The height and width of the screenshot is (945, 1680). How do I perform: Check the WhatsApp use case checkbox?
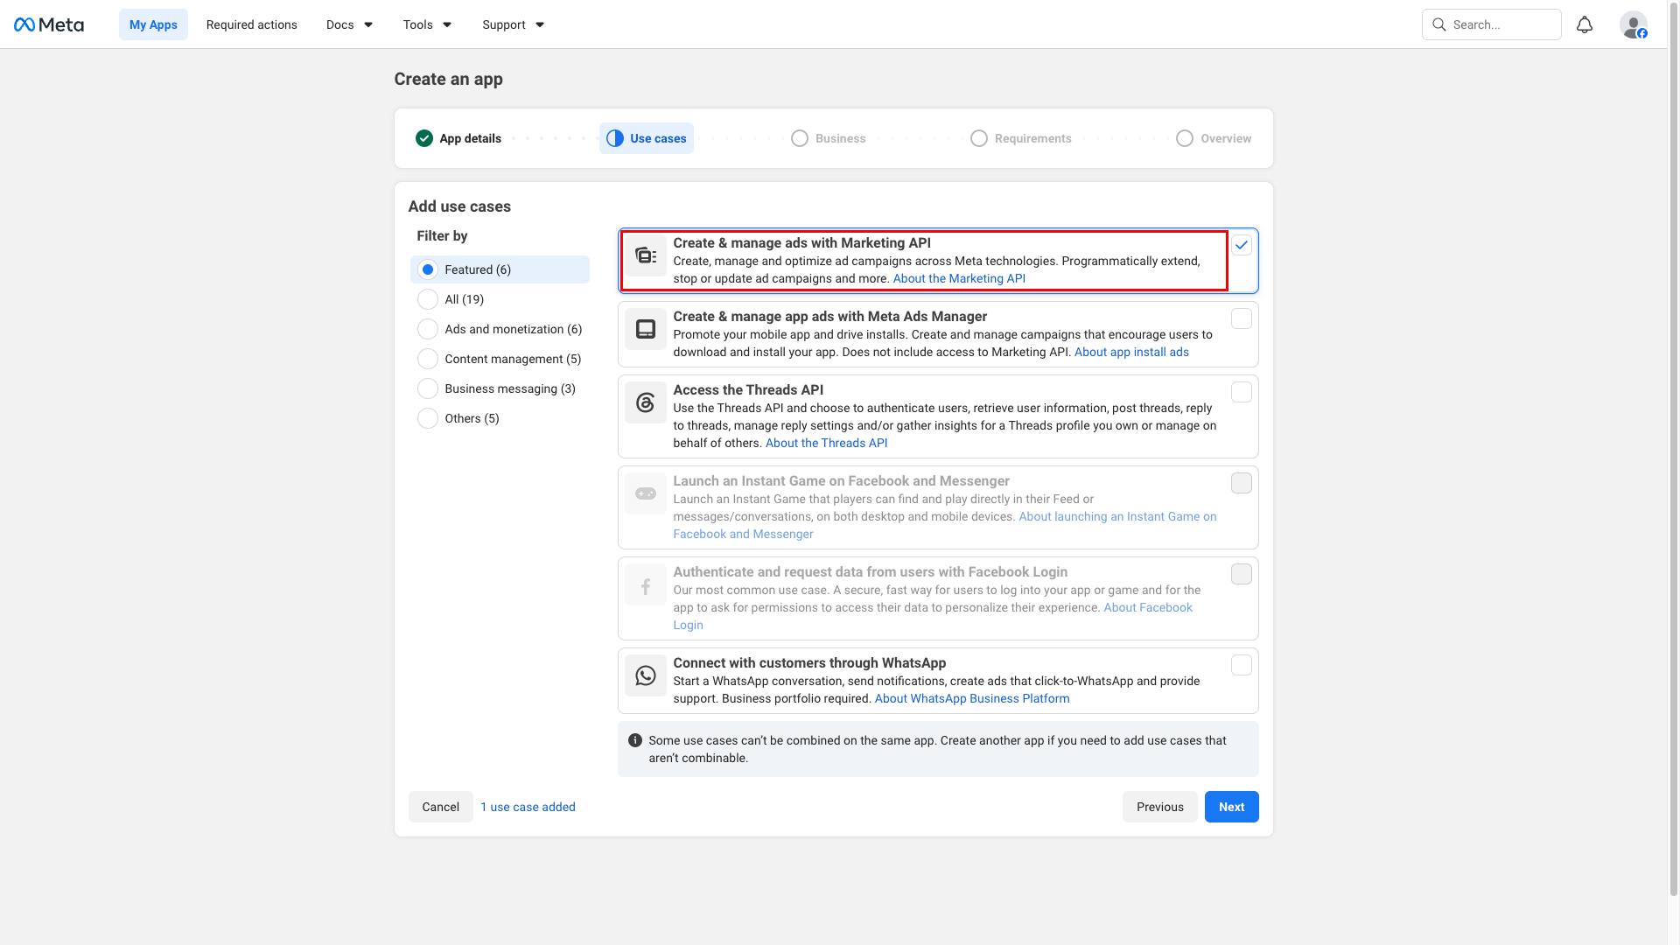[1242, 665]
